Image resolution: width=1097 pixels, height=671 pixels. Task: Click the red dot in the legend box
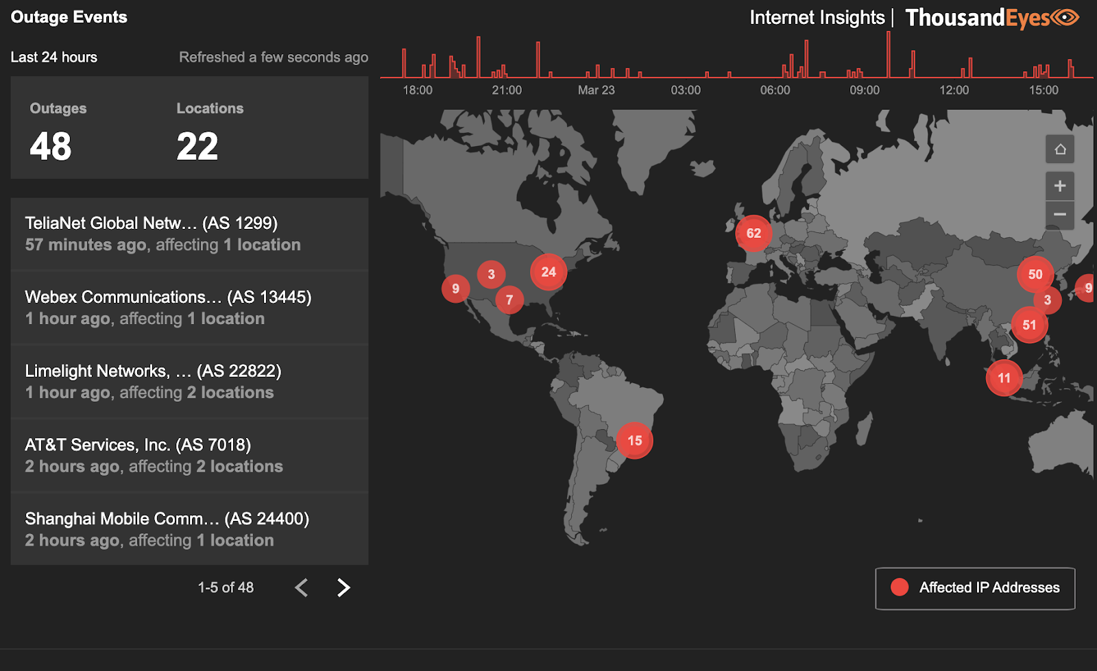[x=899, y=587]
